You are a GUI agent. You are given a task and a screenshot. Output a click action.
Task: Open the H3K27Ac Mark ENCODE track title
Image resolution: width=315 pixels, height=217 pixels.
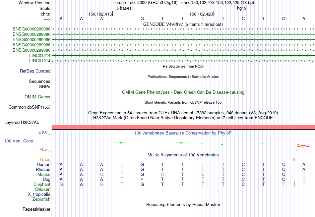tap(183, 118)
